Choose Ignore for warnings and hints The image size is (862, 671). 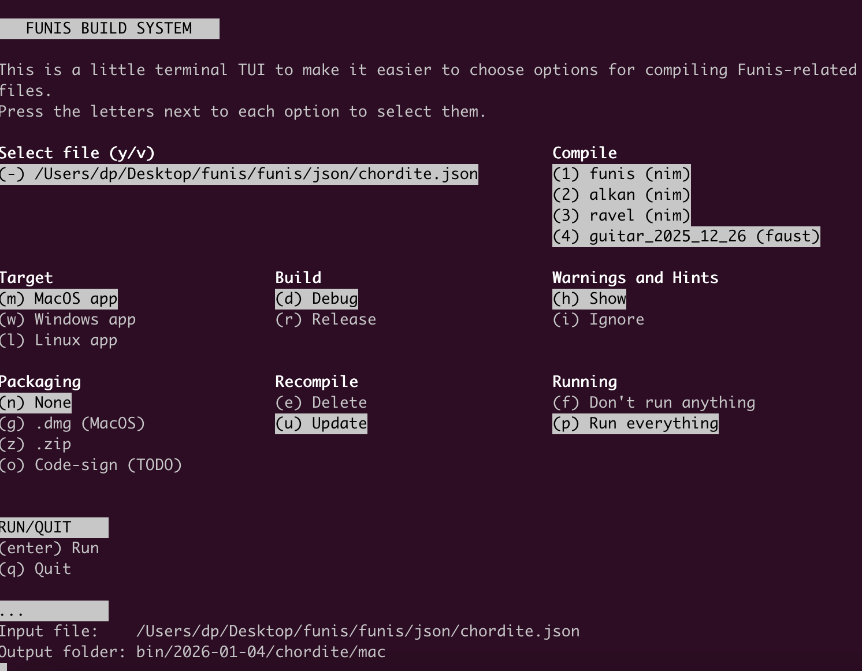(x=599, y=319)
